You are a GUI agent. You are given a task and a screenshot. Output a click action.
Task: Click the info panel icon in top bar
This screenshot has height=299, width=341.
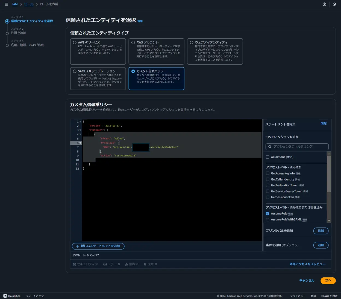(x=324, y=4)
